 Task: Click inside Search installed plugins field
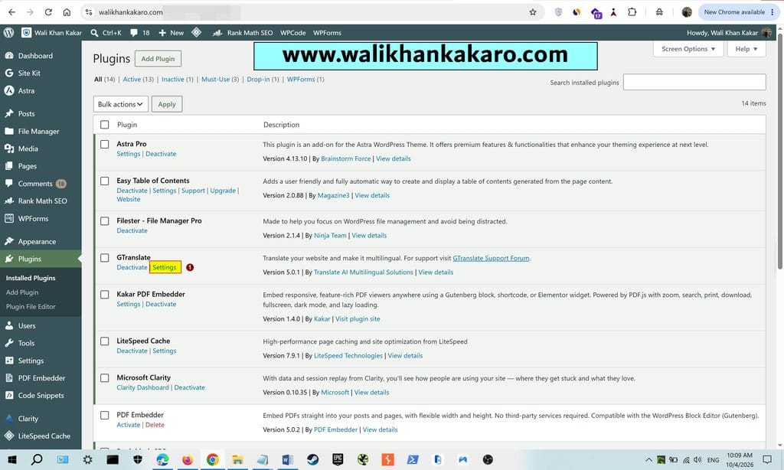click(x=694, y=82)
